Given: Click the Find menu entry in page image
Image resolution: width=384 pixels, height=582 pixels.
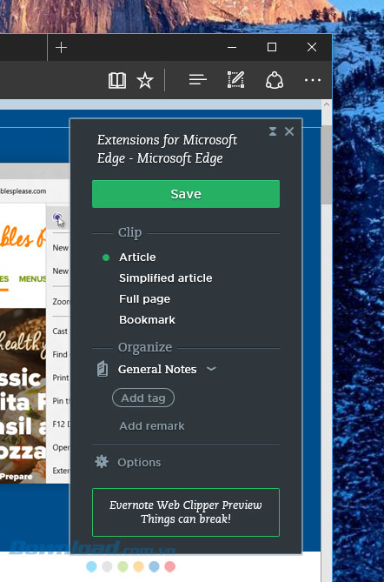Looking at the screenshot, I should (x=60, y=354).
